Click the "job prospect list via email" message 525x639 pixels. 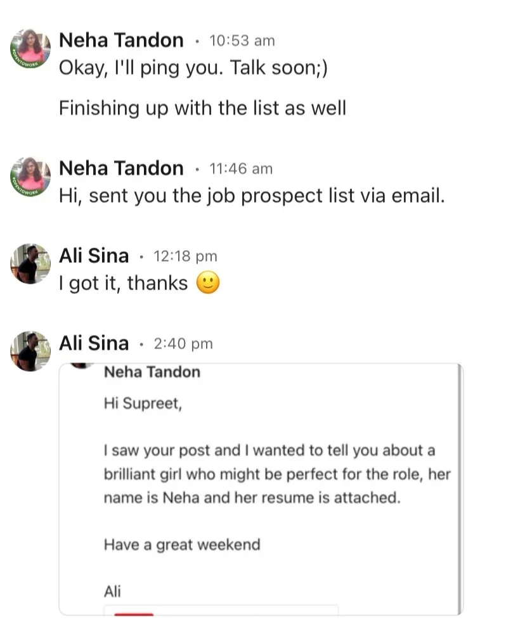pos(252,196)
